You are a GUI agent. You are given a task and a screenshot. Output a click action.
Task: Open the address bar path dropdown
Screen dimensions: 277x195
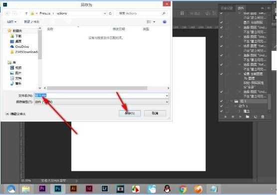coord(105,13)
